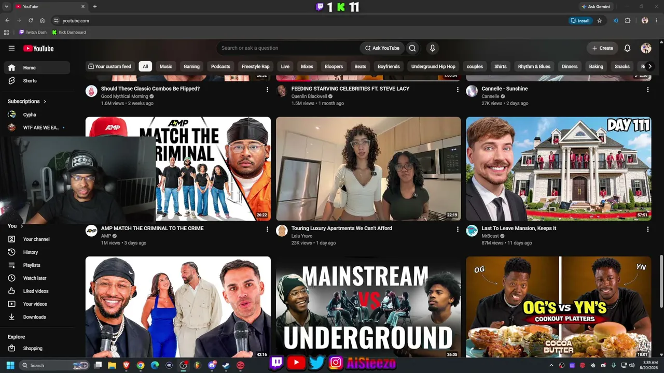Open more options for Cannelle - Sunshine video
Viewport: 664px width, 373px height.
click(647, 90)
